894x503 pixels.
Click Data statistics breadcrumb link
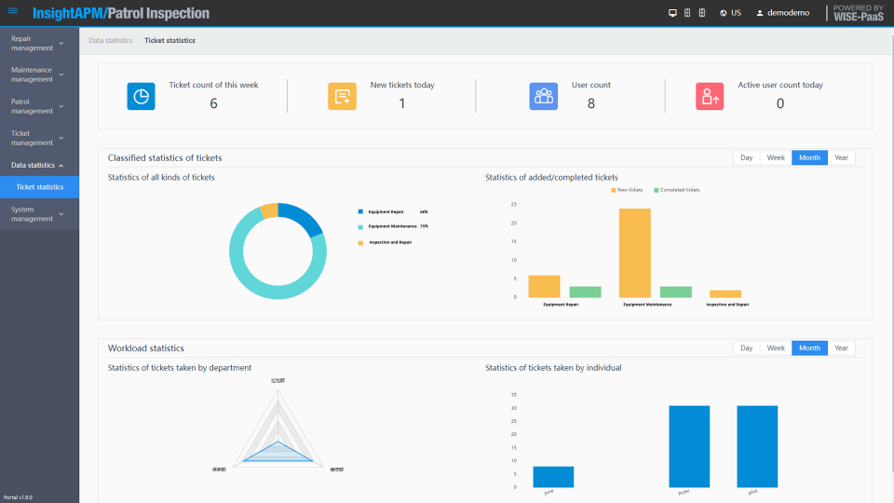coord(111,40)
